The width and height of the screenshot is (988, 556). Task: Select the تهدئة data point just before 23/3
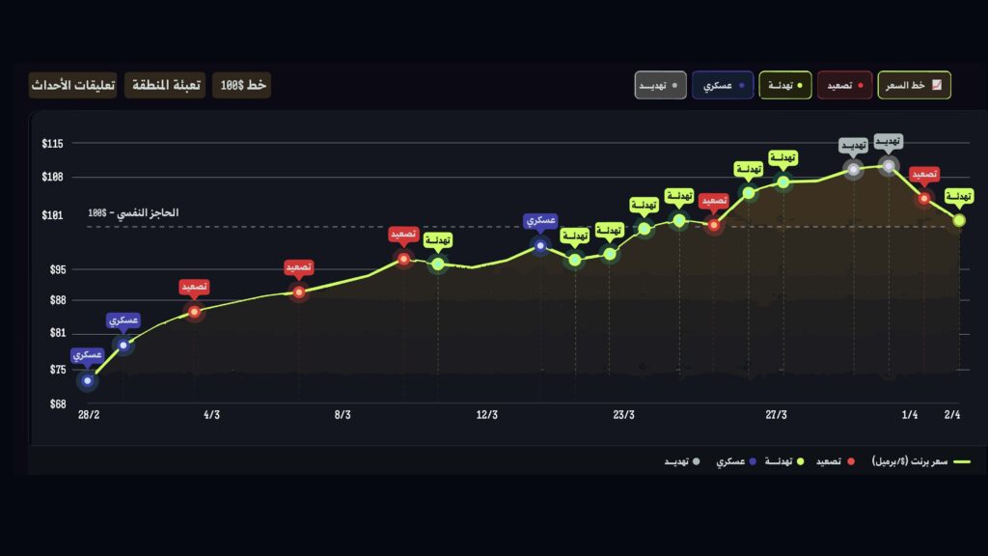[610, 254]
